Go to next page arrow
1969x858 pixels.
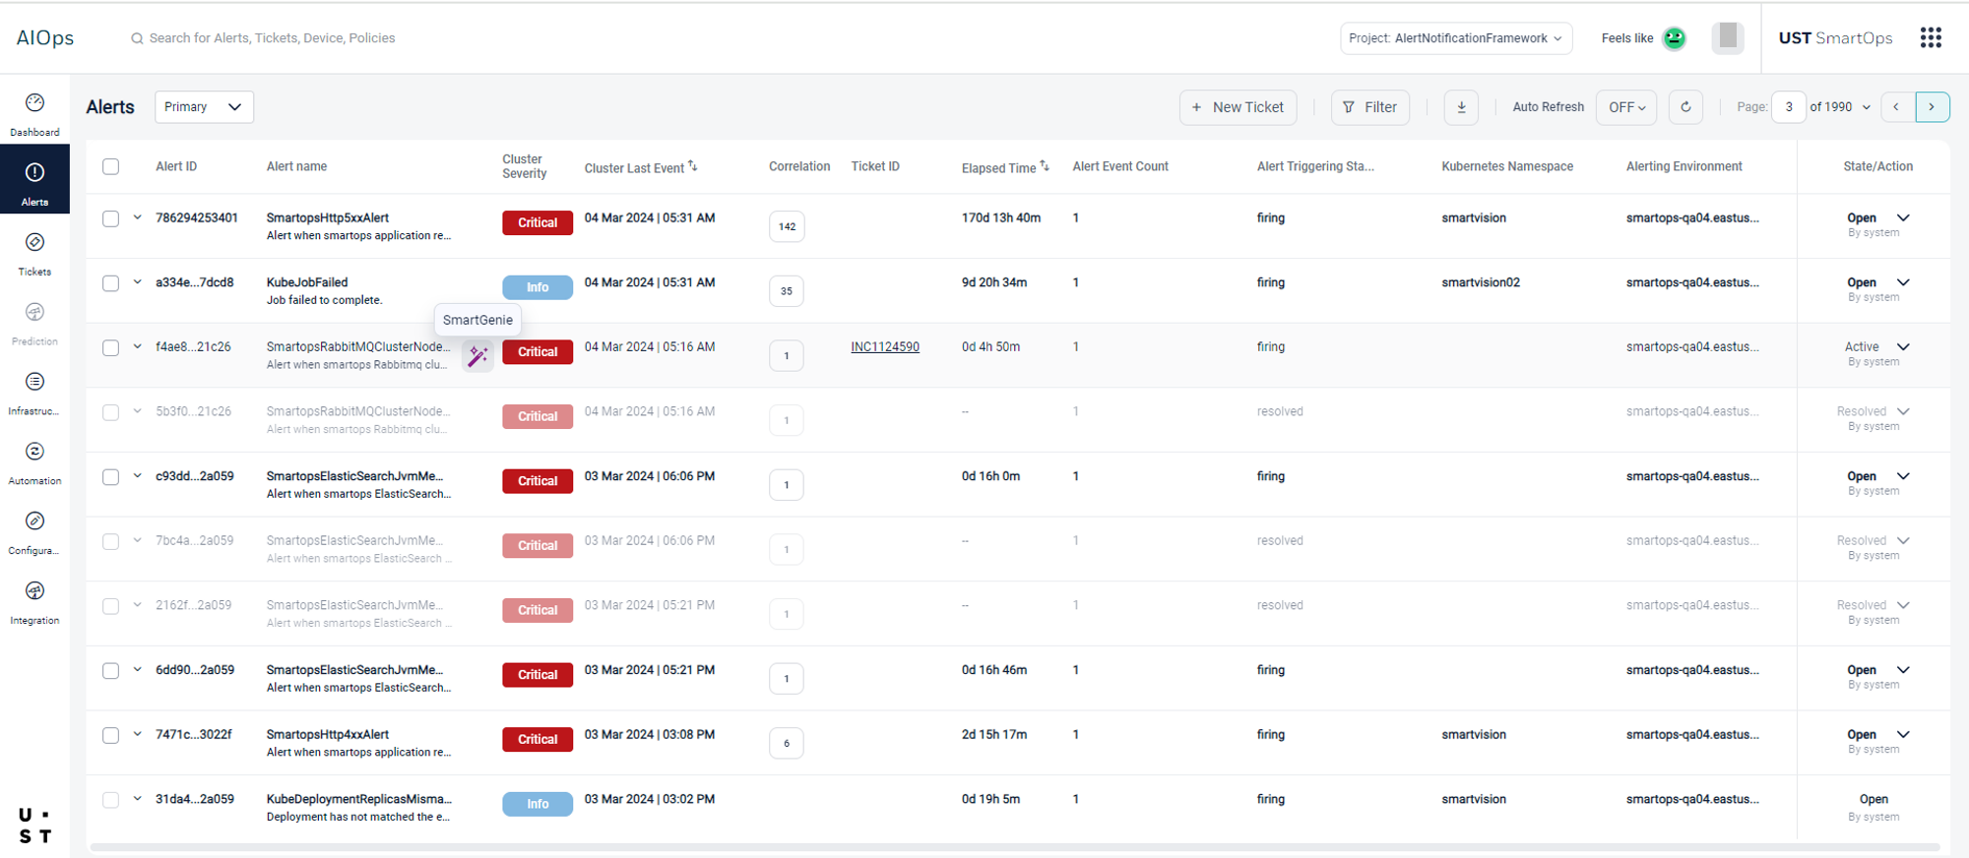pyautogui.click(x=1932, y=107)
